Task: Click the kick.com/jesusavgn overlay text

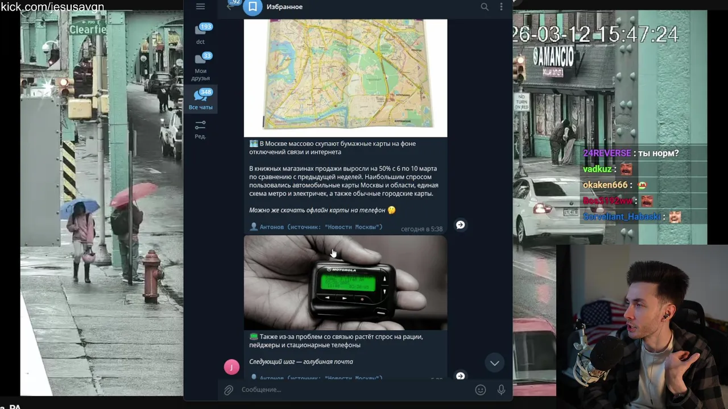Action: click(52, 7)
